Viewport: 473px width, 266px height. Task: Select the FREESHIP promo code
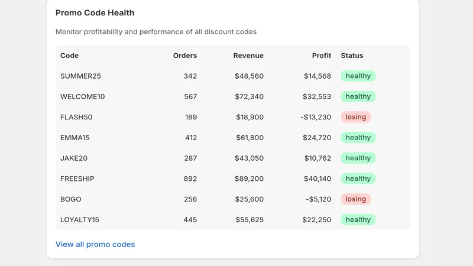[77, 179]
